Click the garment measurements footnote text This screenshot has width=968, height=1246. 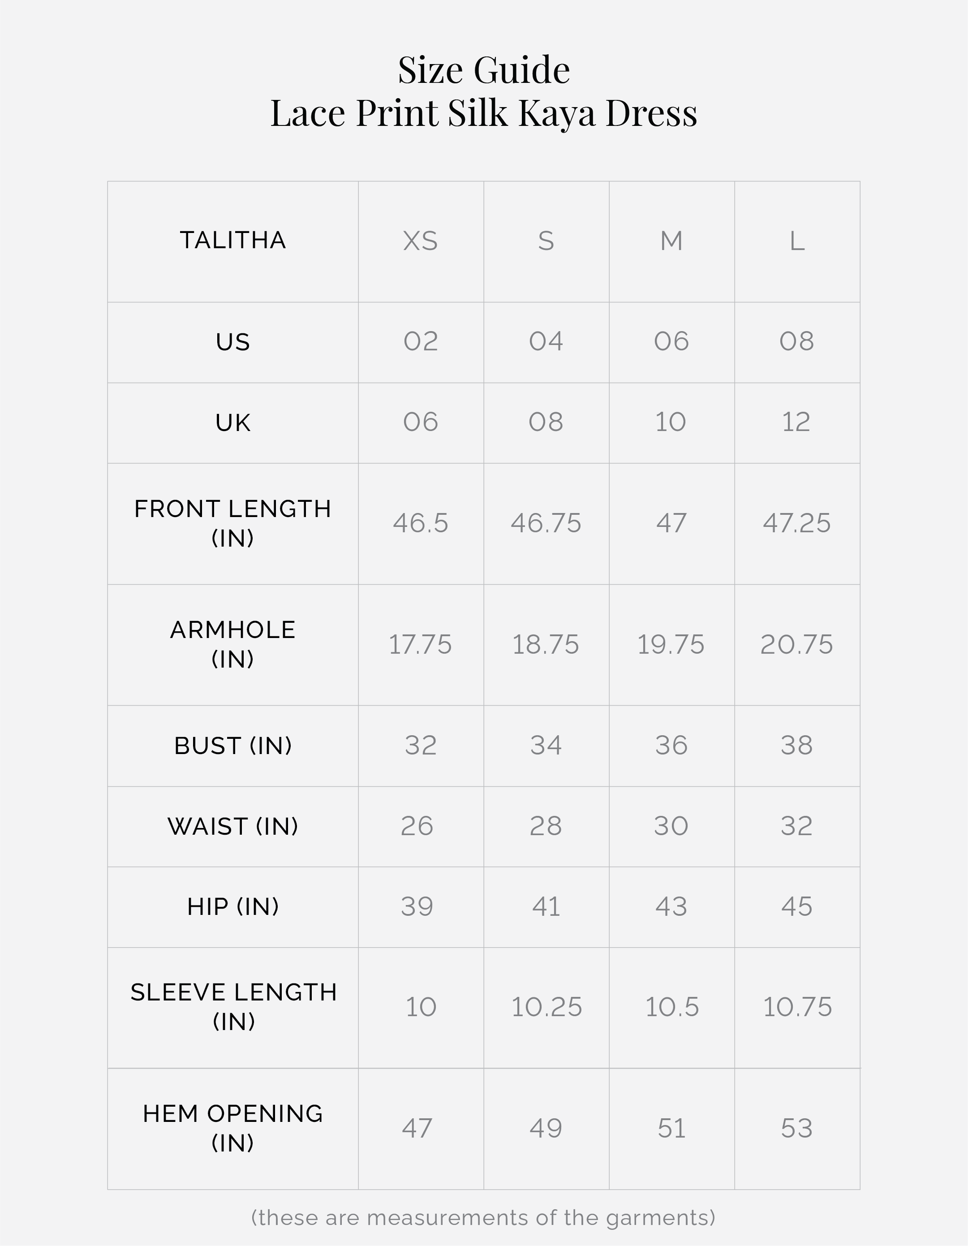point(483,1217)
